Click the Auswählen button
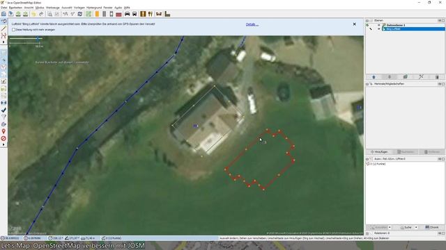 tap(379, 227)
